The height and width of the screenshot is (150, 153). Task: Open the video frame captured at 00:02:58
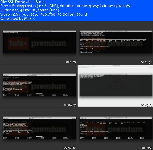click(116, 42)
